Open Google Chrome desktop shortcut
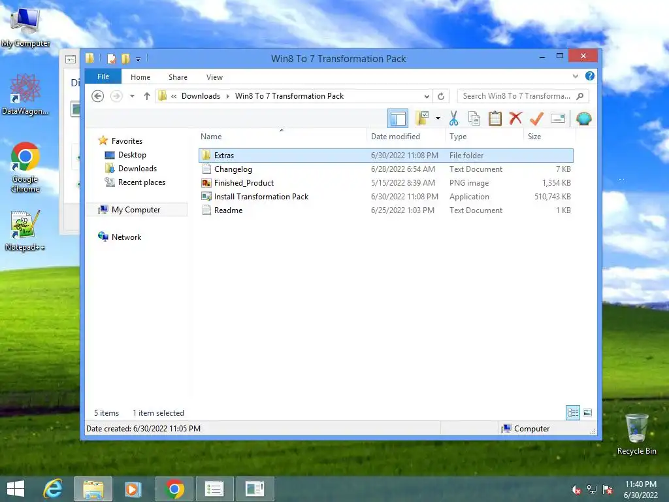The width and height of the screenshot is (669, 502). (25, 167)
